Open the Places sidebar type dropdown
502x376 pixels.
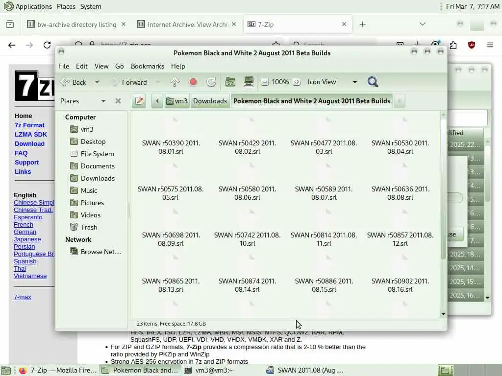(82, 101)
